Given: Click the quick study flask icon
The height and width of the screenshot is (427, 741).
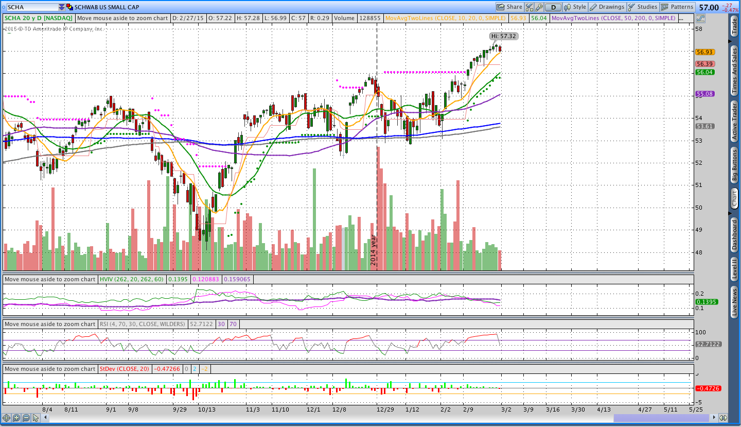Looking at the screenshot, I should (x=528, y=7).
